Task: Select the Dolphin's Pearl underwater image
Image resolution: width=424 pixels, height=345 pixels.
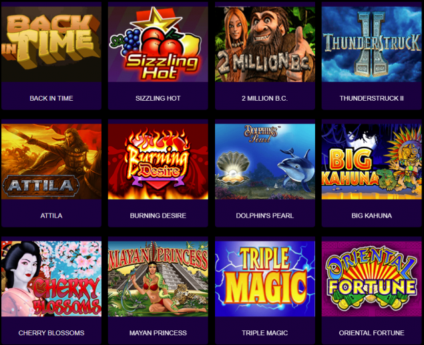Action: click(x=265, y=161)
